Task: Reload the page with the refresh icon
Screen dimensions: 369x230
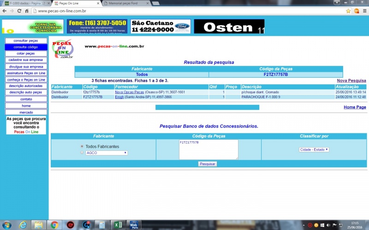Action: click(19, 11)
